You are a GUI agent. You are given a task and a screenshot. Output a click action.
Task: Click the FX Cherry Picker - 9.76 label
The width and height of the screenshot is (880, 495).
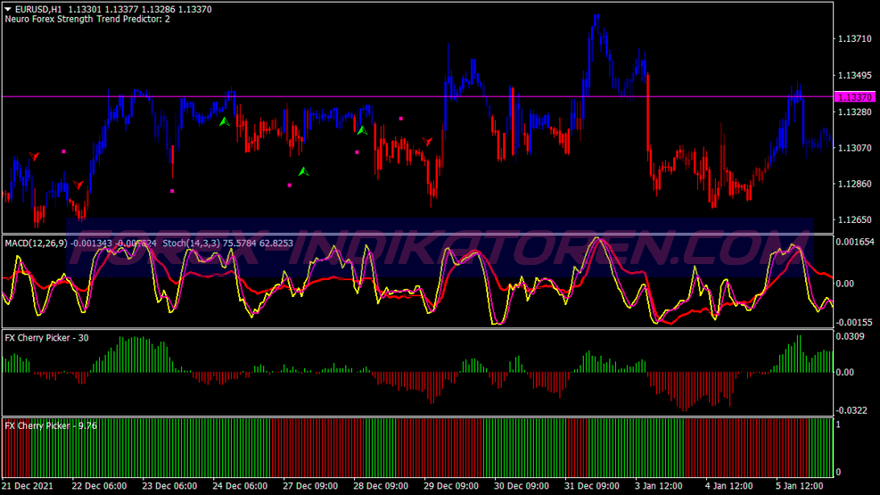(51, 425)
